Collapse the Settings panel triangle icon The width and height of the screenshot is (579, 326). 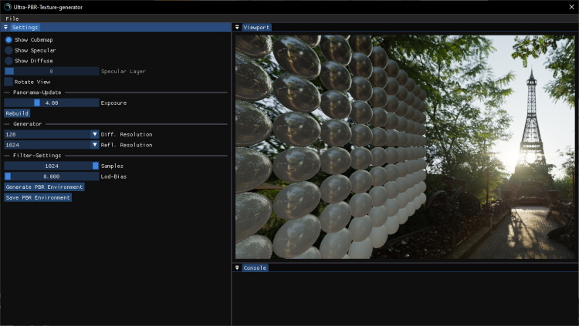coord(5,27)
